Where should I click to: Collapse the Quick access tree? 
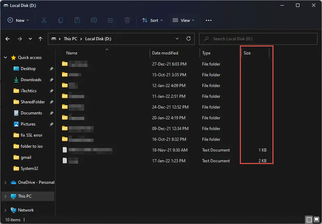click(x=6, y=58)
